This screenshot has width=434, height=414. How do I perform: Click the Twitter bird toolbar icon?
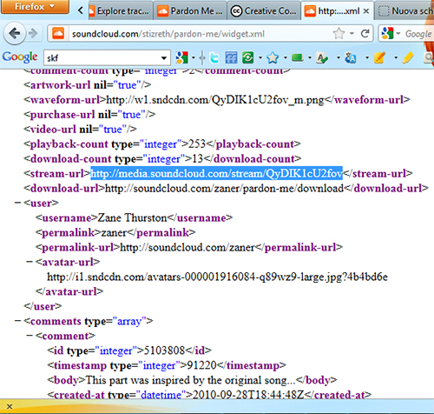(x=214, y=57)
